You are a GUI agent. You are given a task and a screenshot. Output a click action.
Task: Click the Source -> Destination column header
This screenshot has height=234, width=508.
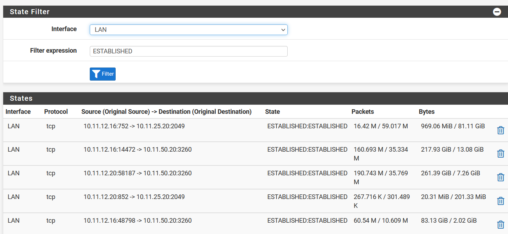point(166,112)
